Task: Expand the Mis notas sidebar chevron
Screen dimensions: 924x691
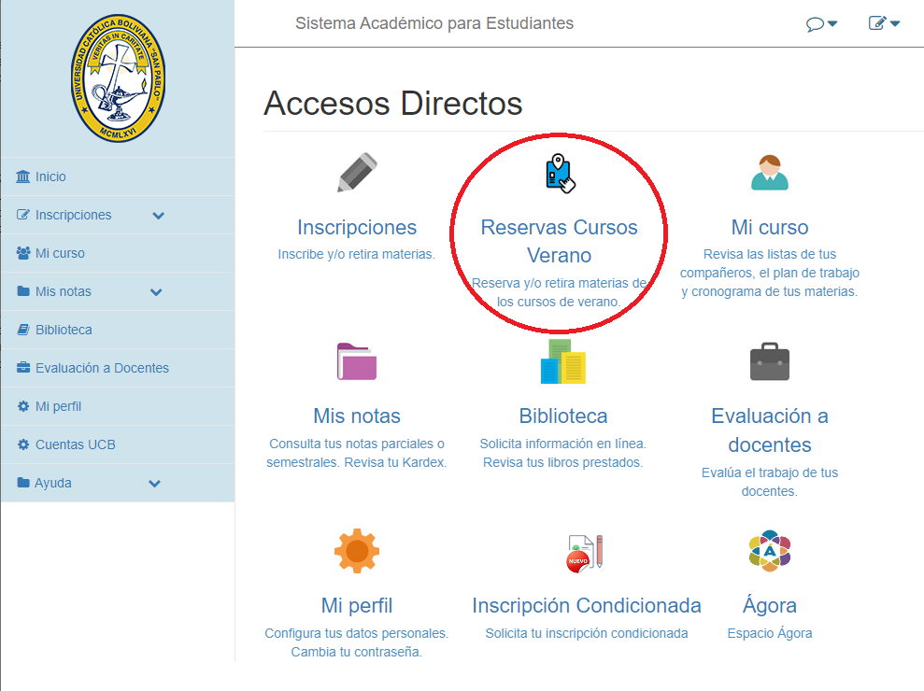Action: point(156,292)
